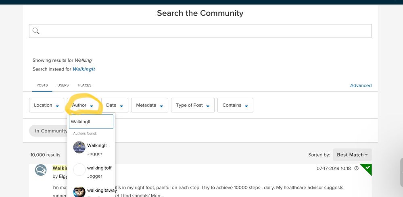Viewport: 403px width, 197px height.
Task: Switch to the Users tab
Action: coord(63,85)
